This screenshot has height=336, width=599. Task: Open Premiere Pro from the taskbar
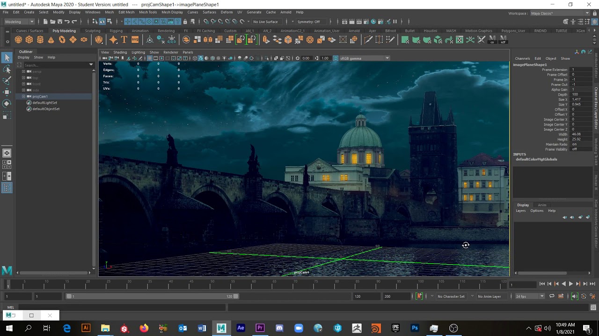(x=260, y=328)
